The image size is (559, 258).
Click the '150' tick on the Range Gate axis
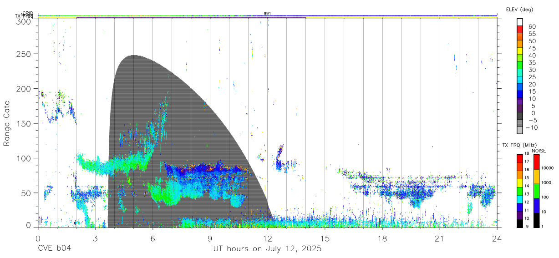24,123
